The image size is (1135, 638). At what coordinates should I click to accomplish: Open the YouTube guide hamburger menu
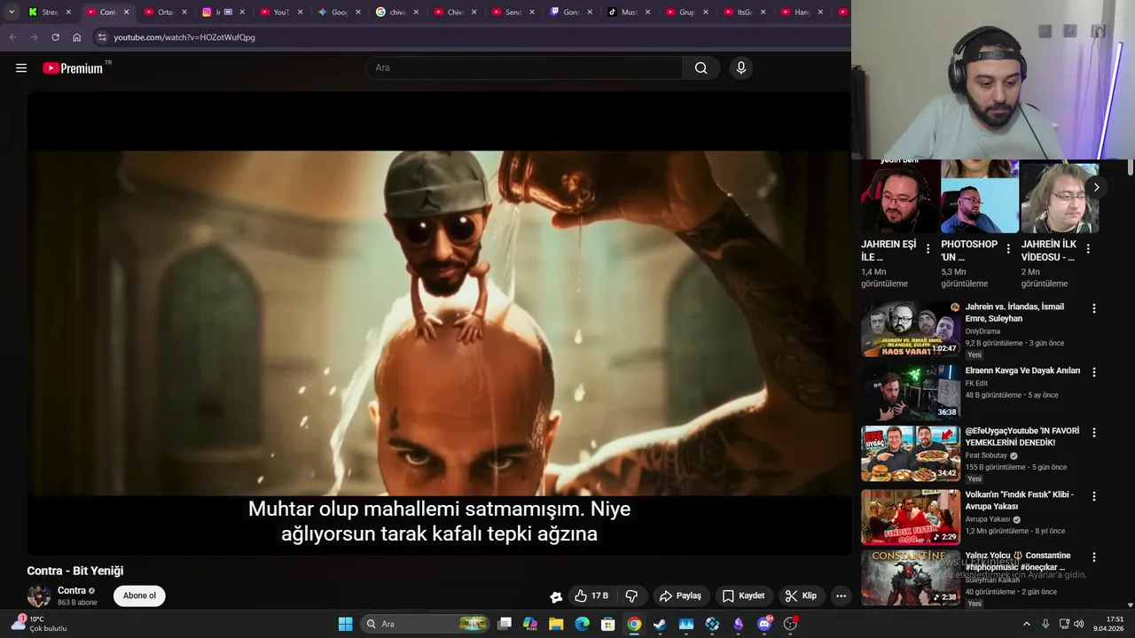click(x=21, y=68)
